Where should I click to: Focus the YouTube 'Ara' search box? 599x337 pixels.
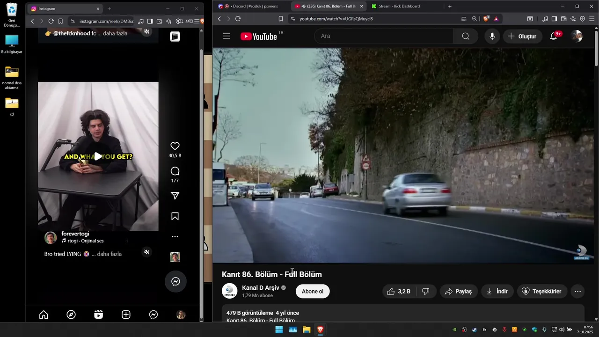(x=384, y=36)
